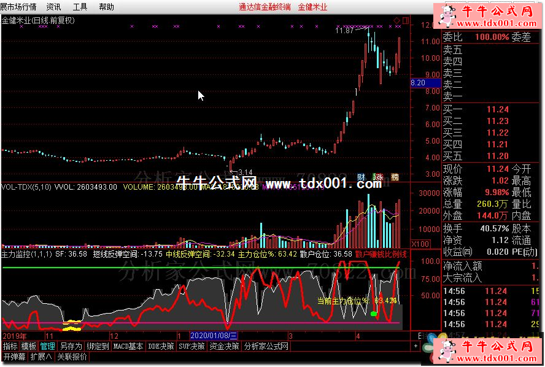Click the 买三 price 11.22
545x367 pixels.
click(x=497, y=133)
